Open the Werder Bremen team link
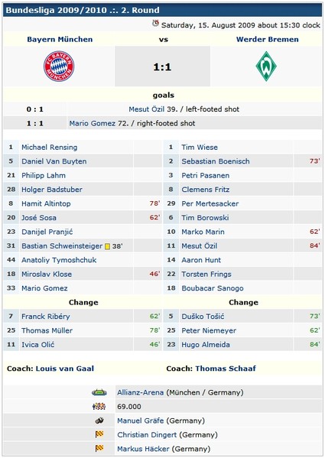Viewport: 325px width, 458px height. [x=267, y=40]
